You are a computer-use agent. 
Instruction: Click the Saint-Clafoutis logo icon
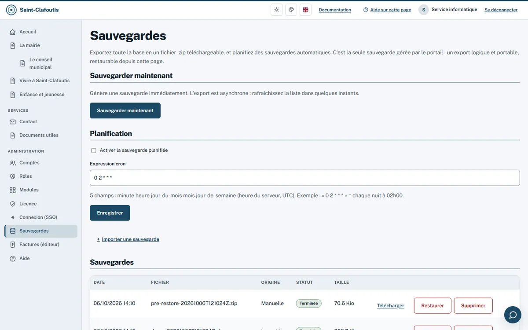click(11, 10)
